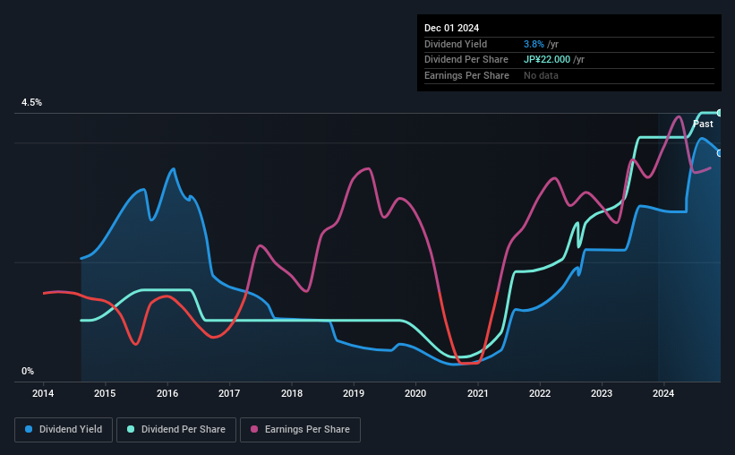Screen dimensions: 735x455
Task: Select the blue Dividend Yield endpoint marker
Action: pos(719,153)
